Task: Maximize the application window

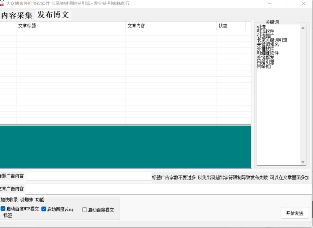Action: [286, 4]
